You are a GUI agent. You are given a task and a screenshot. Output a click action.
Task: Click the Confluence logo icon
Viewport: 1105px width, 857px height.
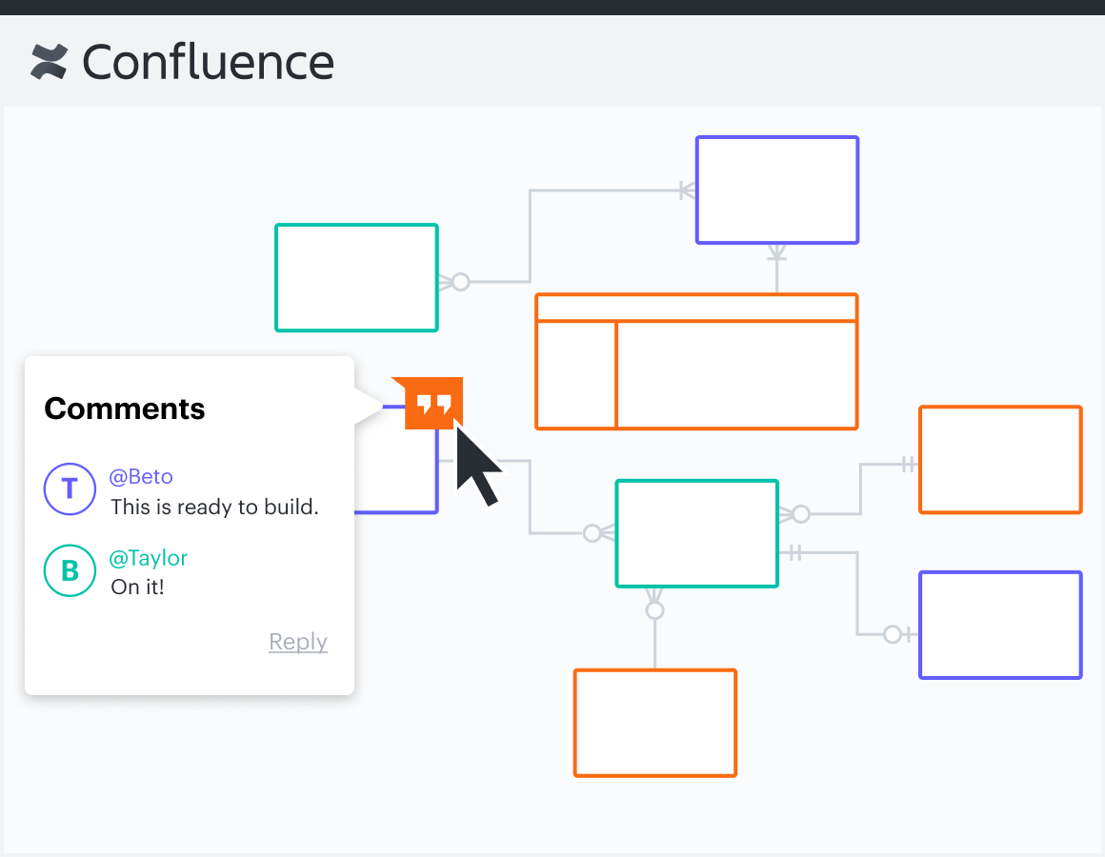(49, 62)
